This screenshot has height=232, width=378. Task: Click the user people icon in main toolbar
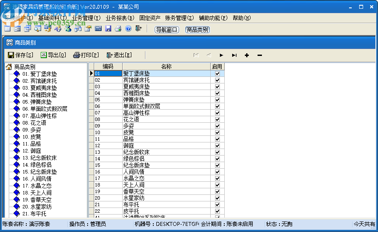pyautogui.click(x=68, y=29)
